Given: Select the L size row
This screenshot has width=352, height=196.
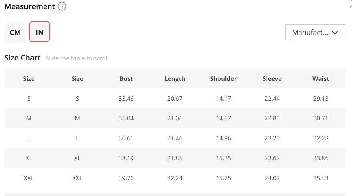Looking at the screenshot, I should [29, 138].
